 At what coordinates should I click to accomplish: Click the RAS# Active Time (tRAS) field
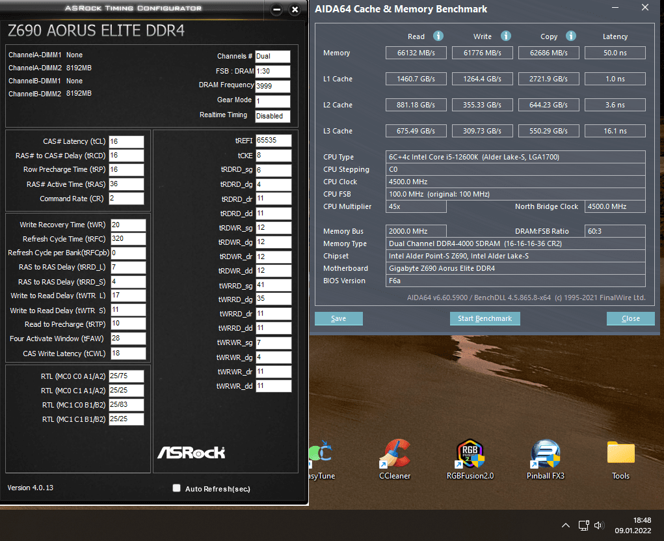coord(126,184)
